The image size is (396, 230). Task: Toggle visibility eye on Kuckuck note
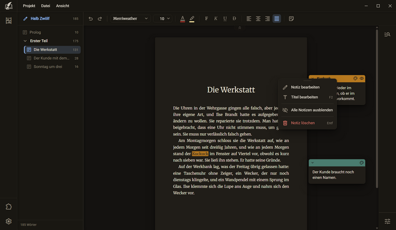[362, 78]
